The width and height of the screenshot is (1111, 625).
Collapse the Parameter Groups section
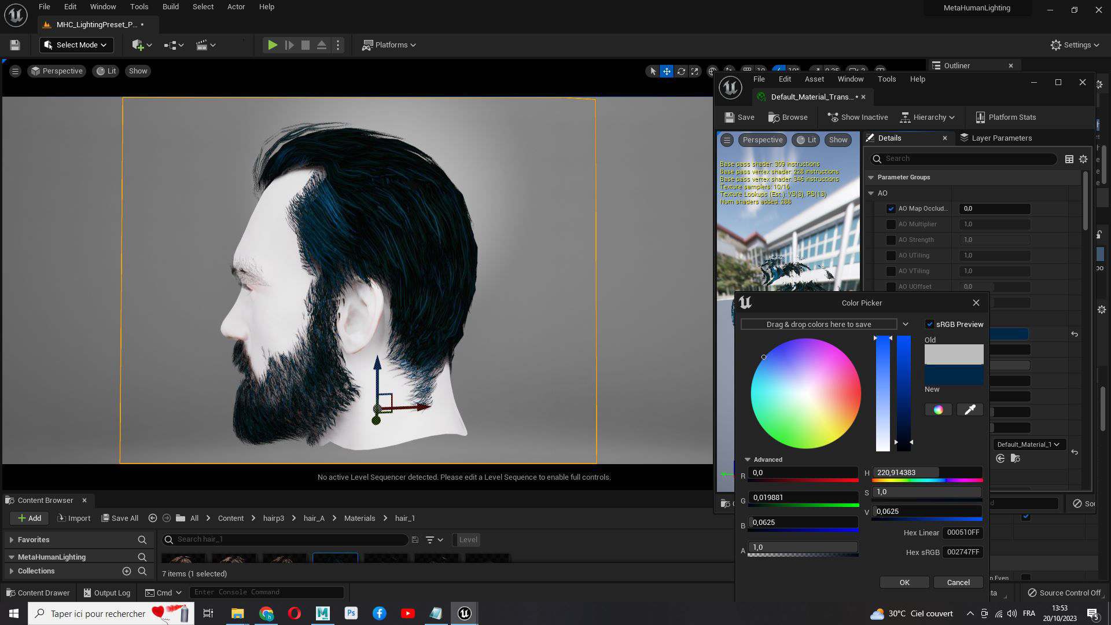coord(871,178)
